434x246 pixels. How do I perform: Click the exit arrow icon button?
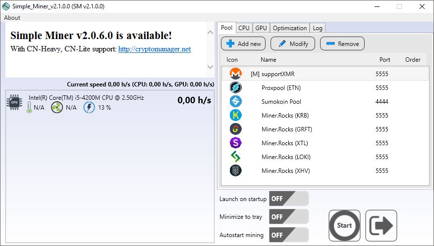click(x=381, y=226)
